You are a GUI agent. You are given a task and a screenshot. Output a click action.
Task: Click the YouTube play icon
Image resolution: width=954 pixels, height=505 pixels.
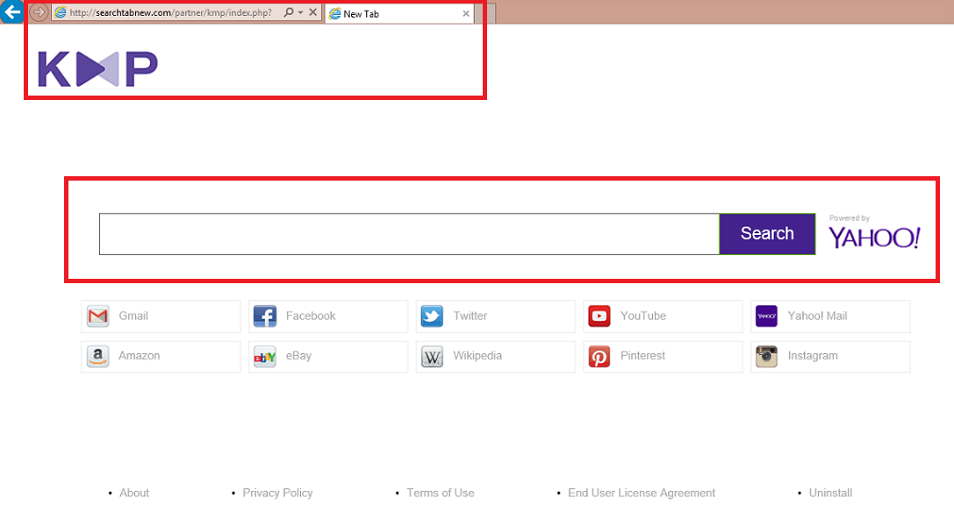(x=599, y=316)
